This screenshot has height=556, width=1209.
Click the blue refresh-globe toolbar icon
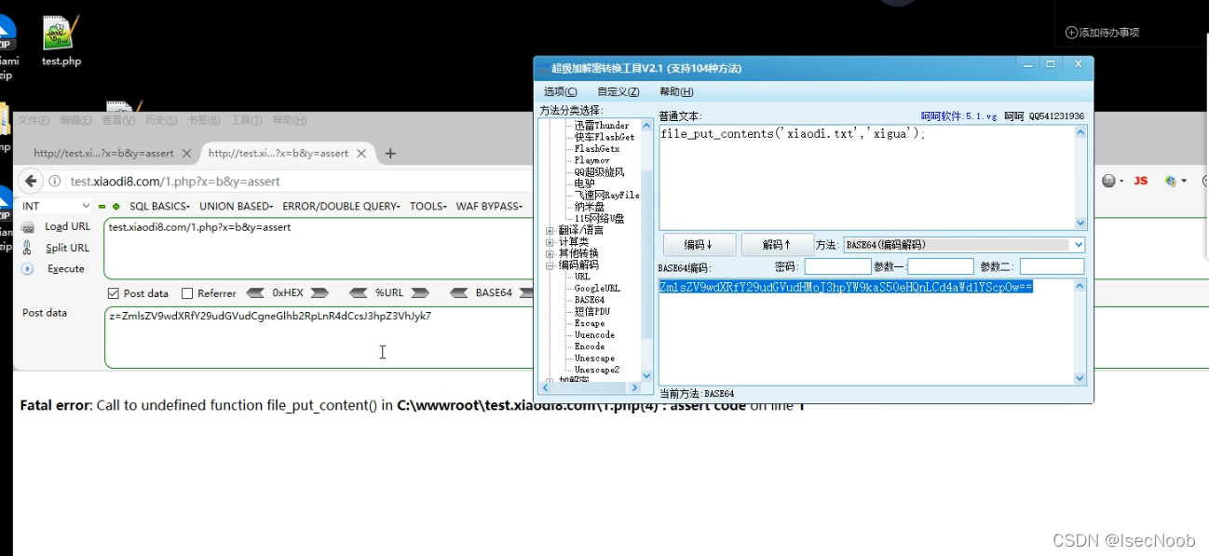(1171, 181)
